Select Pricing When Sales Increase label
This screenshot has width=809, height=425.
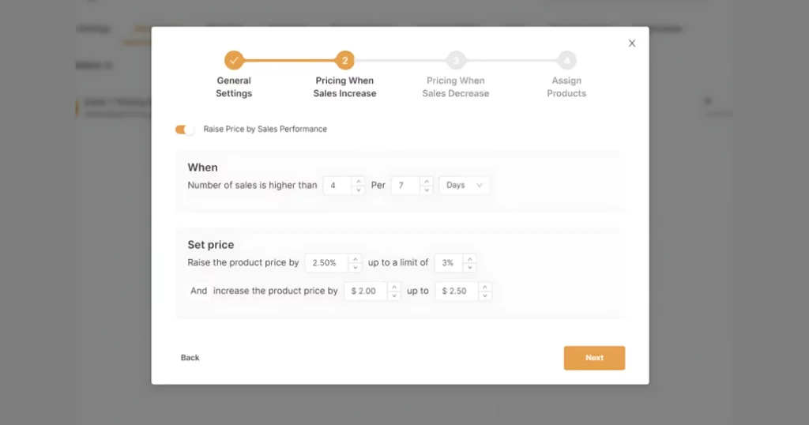pyautogui.click(x=344, y=87)
